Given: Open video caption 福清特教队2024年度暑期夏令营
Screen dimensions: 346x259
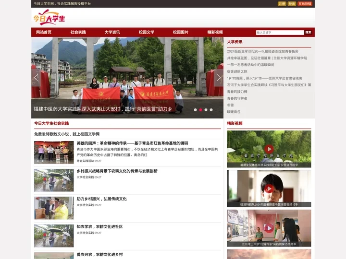Looking at the screenshot, I should pos(269,205).
